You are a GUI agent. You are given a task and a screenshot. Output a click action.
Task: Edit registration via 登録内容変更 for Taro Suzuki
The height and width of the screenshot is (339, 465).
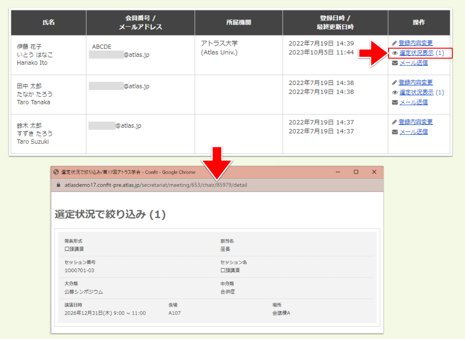[415, 122]
